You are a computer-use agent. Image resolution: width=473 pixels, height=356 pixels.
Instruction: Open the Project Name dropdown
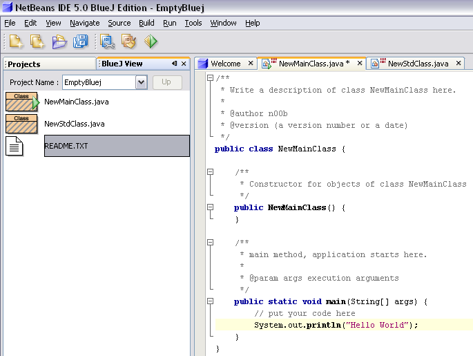tap(141, 82)
